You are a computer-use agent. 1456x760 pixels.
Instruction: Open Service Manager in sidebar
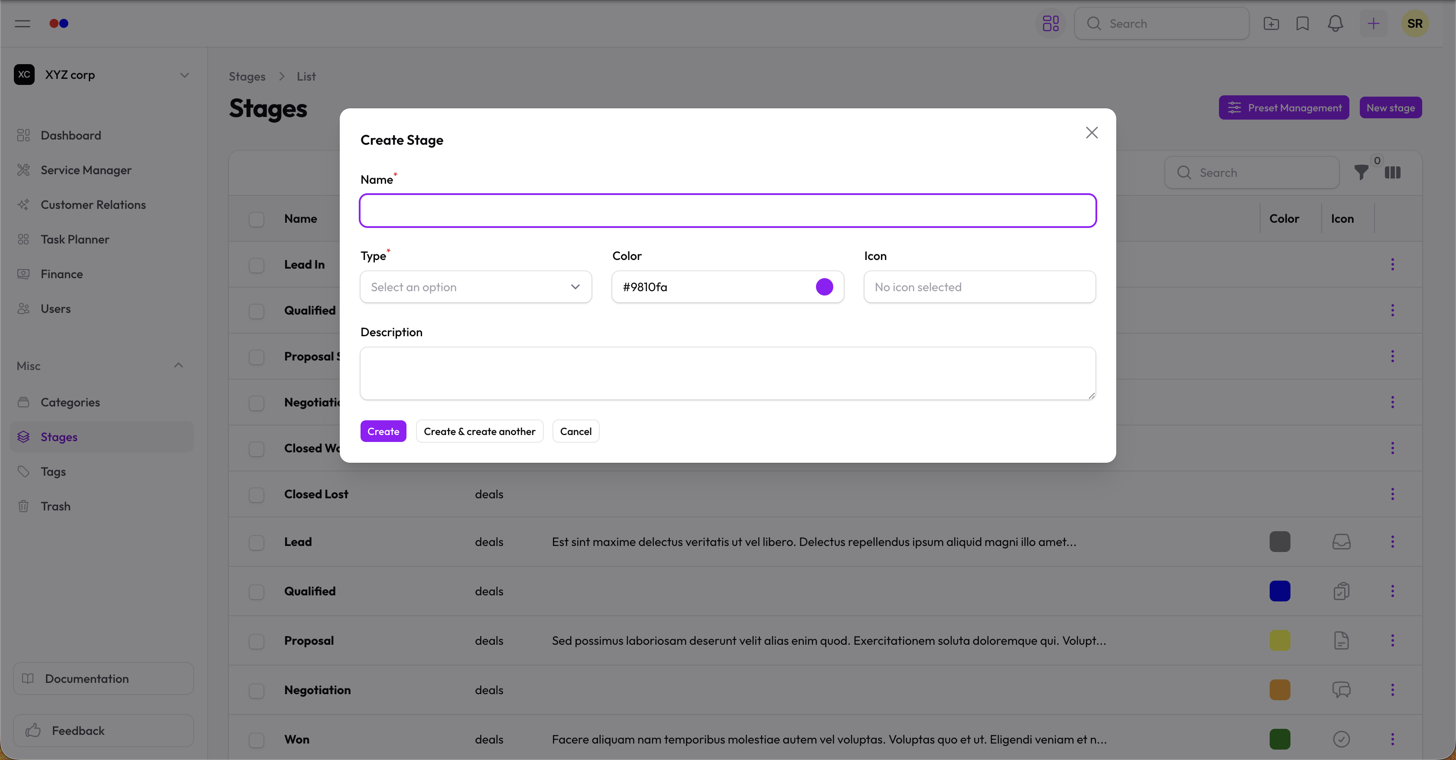pos(102,169)
